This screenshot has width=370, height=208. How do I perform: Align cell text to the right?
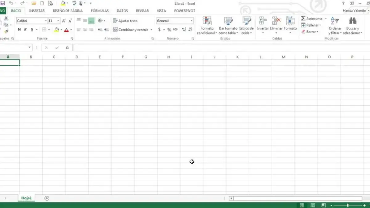(x=91, y=30)
